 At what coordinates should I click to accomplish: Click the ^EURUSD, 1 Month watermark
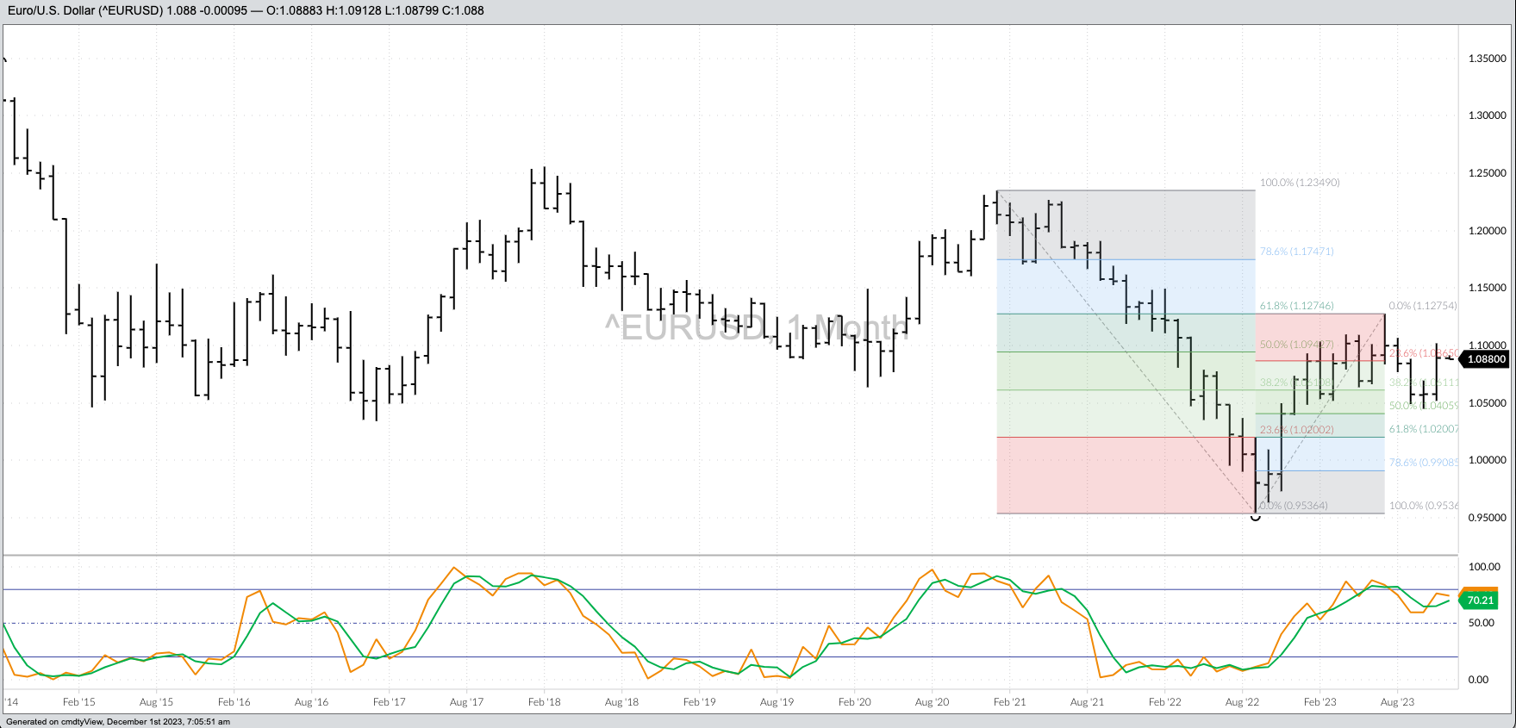click(756, 327)
